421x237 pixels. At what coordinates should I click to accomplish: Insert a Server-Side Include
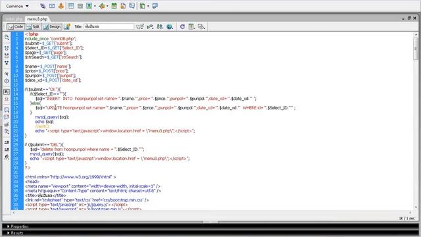pyautogui.click(x=123, y=6)
